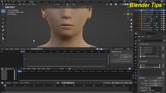Select the 3D Cursor tool

click(x=3, y=15)
